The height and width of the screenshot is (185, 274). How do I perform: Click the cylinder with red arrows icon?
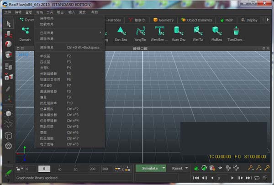coord(8,34)
